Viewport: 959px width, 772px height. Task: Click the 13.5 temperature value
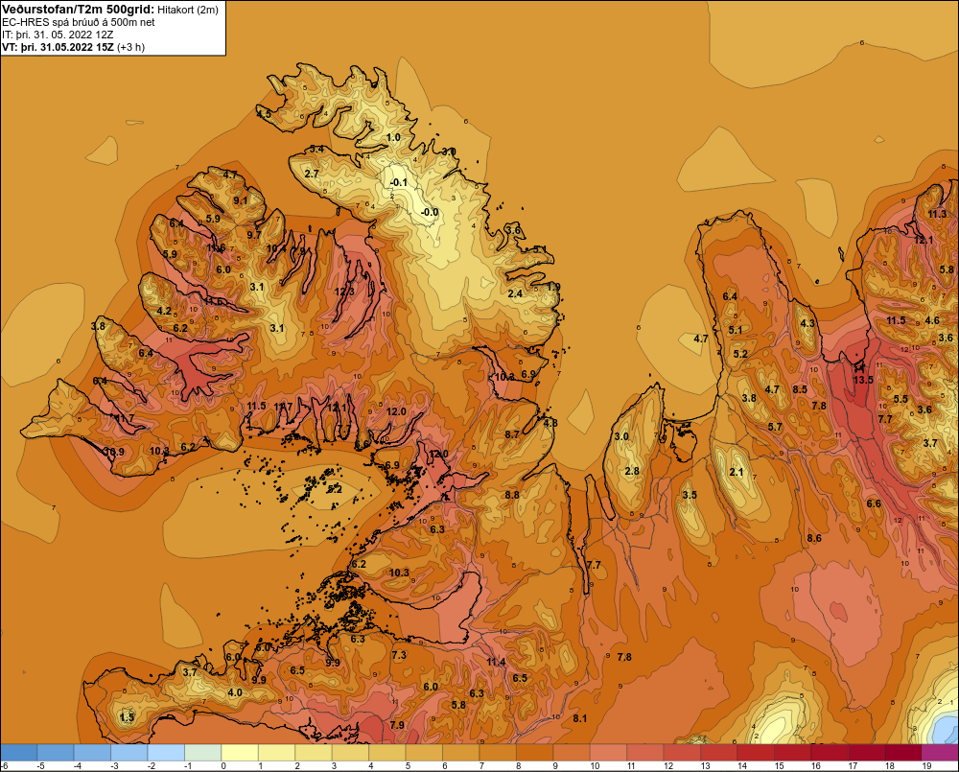click(x=863, y=380)
